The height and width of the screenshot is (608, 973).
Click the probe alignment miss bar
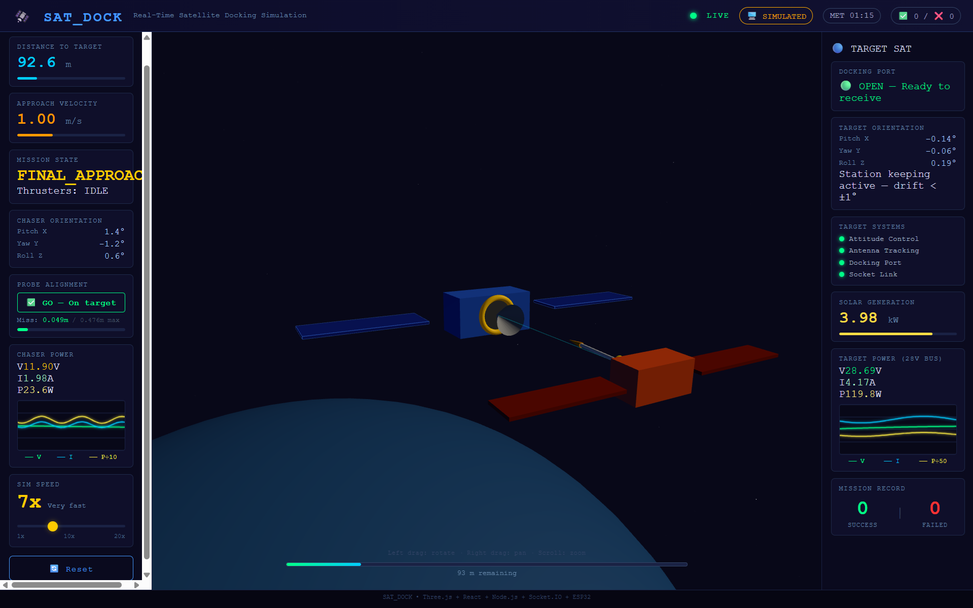tap(71, 330)
